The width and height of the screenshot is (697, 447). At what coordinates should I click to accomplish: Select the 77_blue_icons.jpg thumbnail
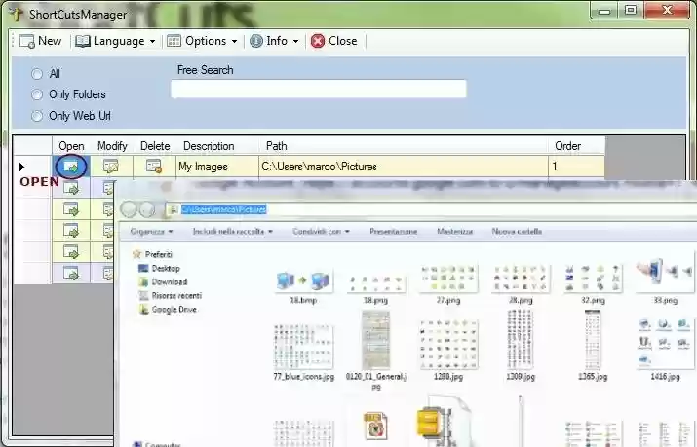coord(303,347)
